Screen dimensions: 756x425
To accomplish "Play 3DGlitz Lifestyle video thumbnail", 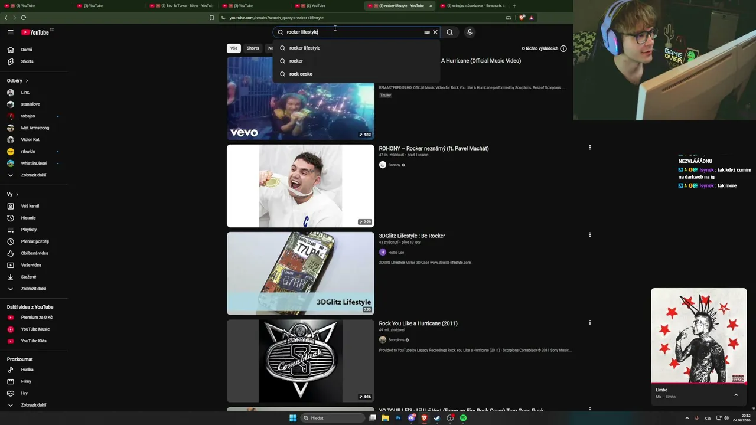I will (x=301, y=273).
